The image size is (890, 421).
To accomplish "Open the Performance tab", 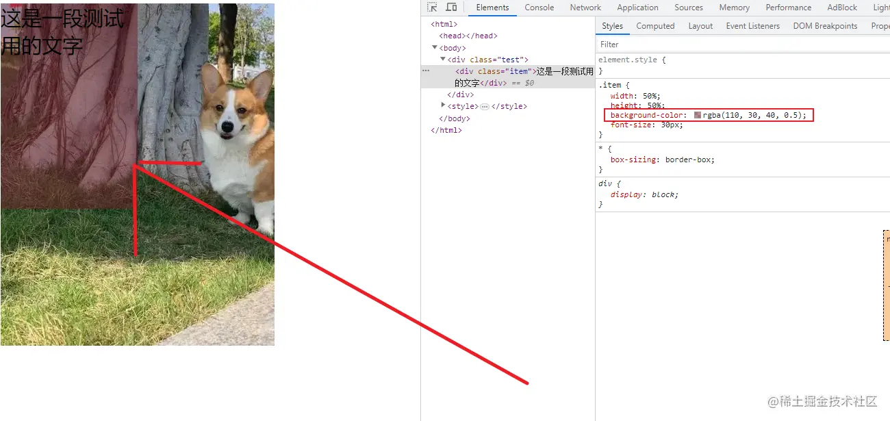I will 789,8.
